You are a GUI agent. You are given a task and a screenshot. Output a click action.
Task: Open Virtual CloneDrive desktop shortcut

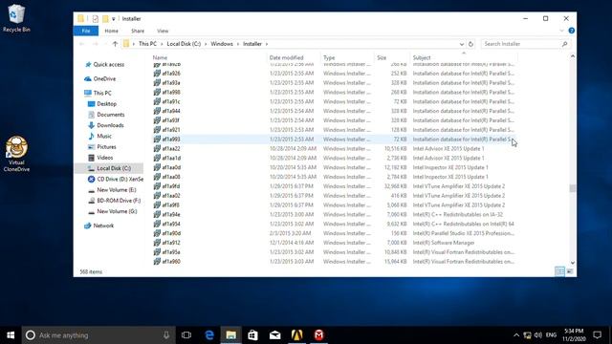coord(16,154)
